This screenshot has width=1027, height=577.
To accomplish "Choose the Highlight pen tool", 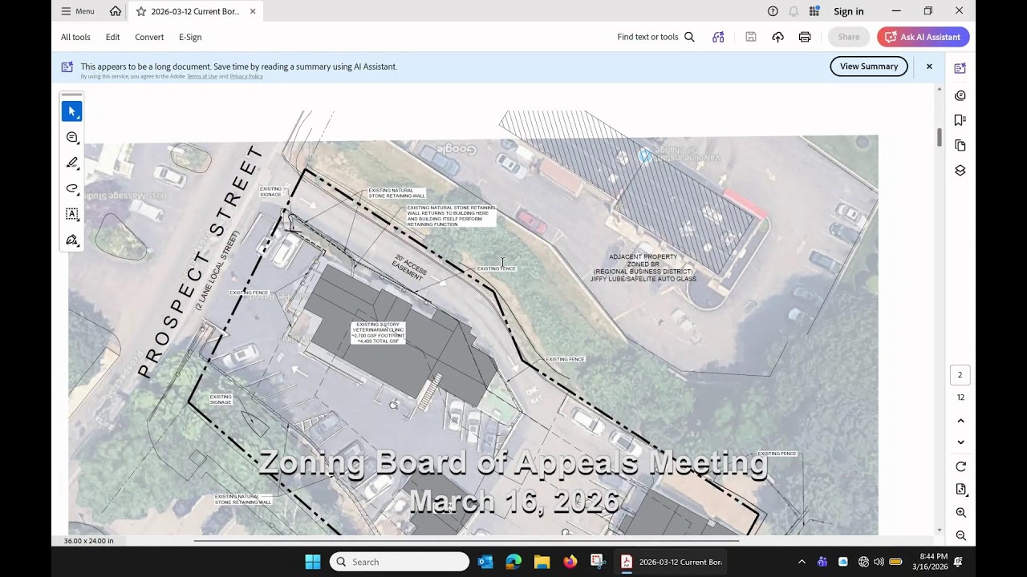I will pyautogui.click(x=72, y=163).
